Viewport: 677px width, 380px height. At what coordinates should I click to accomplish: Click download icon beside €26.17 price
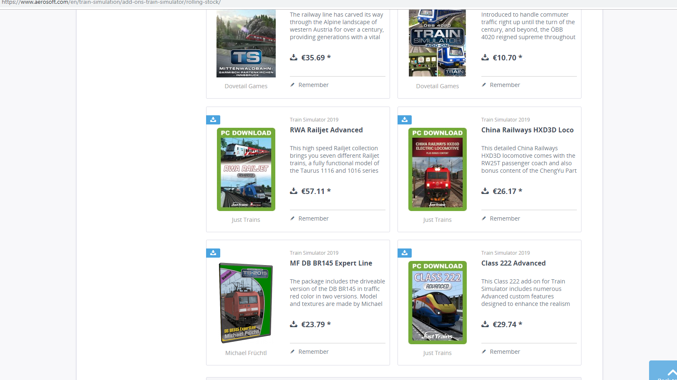pyautogui.click(x=485, y=191)
